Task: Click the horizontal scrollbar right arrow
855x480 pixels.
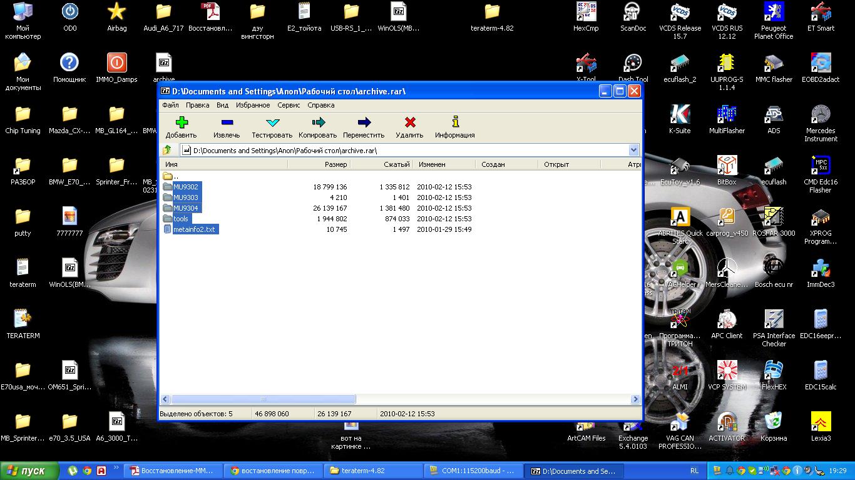Action: pyautogui.click(x=635, y=399)
